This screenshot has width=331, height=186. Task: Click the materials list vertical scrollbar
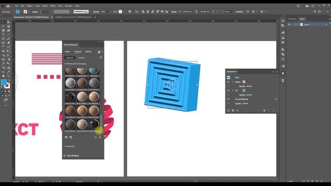tap(101, 120)
